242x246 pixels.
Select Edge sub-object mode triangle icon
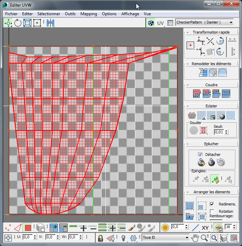pyautogui.click(x=18, y=228)
